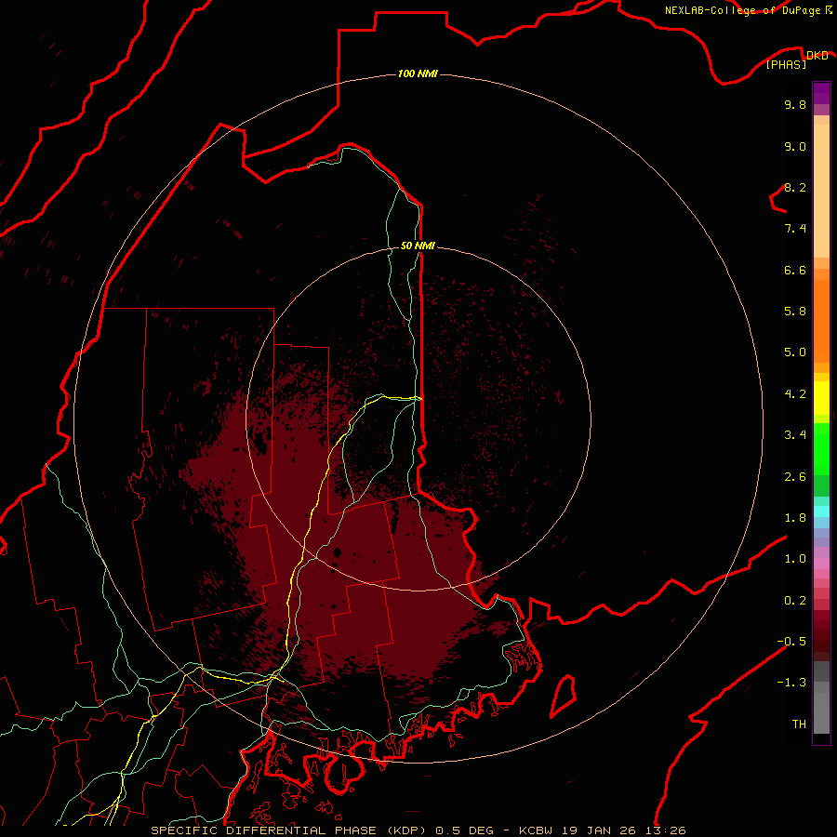The width and height of the screenshot is (837, 837).
Task: Pick the yellow swatch beside 4.2 value
Action: [x=821, y=398]
